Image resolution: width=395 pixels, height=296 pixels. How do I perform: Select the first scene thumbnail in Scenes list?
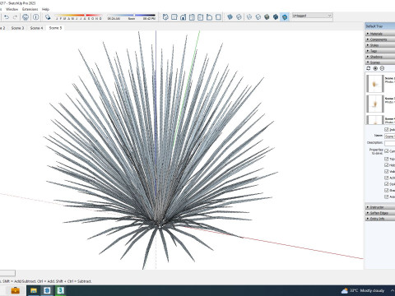coord(375,83)
